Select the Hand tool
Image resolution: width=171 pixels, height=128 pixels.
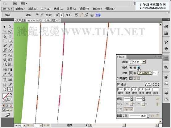[x=5, y=89]
